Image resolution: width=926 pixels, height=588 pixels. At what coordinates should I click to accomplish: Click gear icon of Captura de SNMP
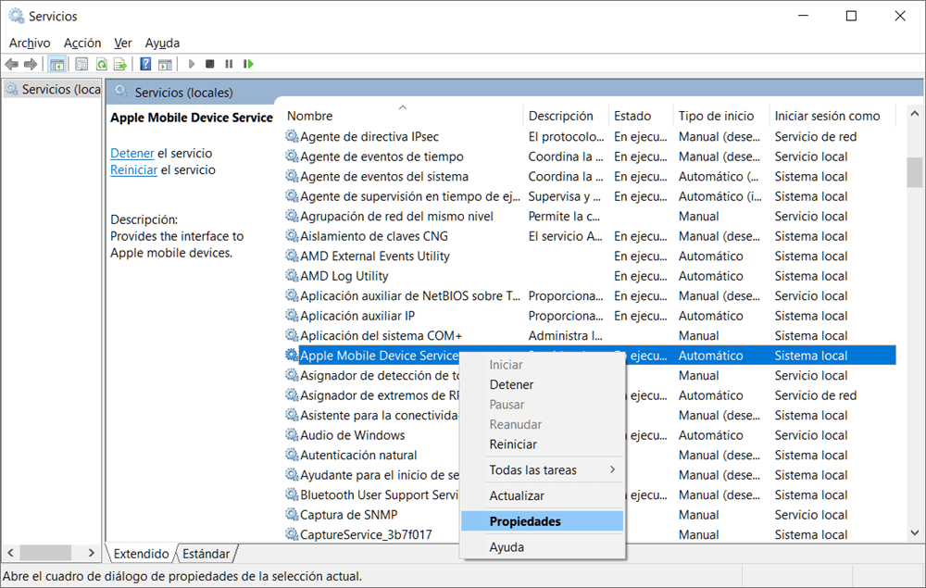pyautogui.click(x=292, y=515)
